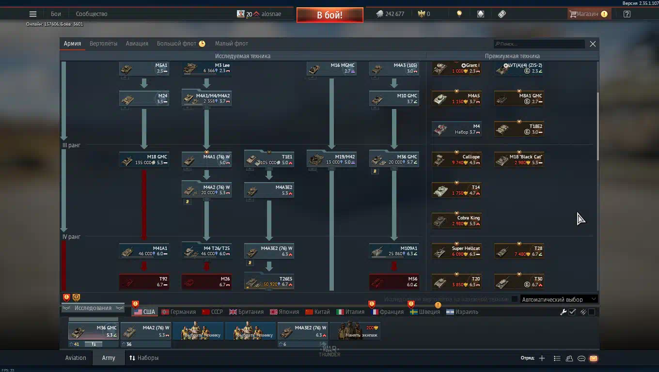The height and width of the screenshot is (372, 659).
Task: Select the M4A3E2 (76) W crew slot
Action: 303,331
